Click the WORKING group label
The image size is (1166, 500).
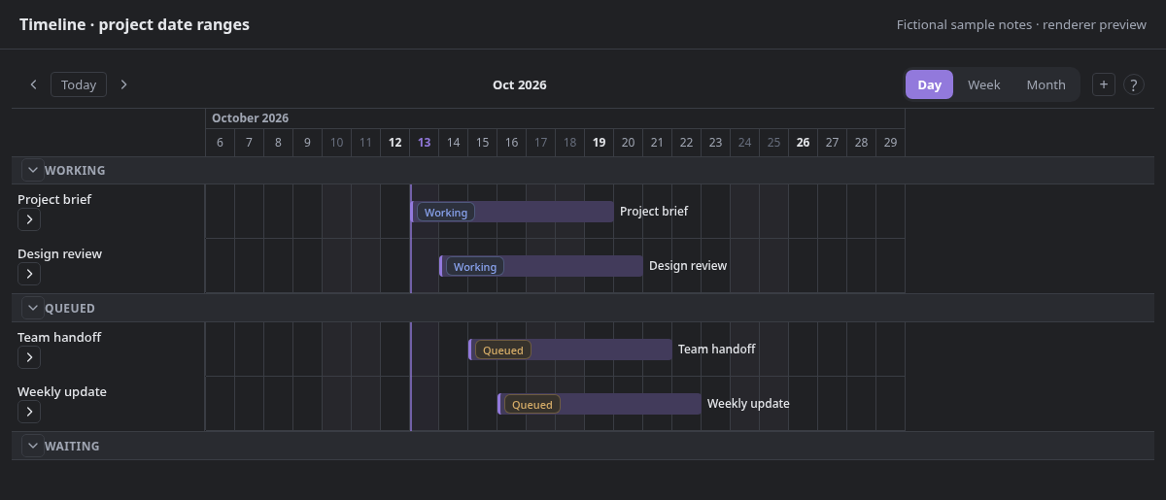click(x=75, y=170)
